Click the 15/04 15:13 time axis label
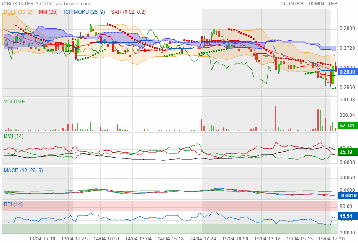 pyautogui.click(x=299, y=239)
